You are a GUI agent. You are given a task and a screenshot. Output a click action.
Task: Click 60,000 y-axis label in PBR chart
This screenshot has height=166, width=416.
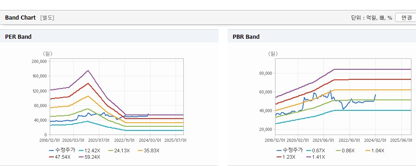pyautogui.click(x=266, y=92)
